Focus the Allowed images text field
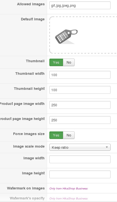 tap(80, 5)
